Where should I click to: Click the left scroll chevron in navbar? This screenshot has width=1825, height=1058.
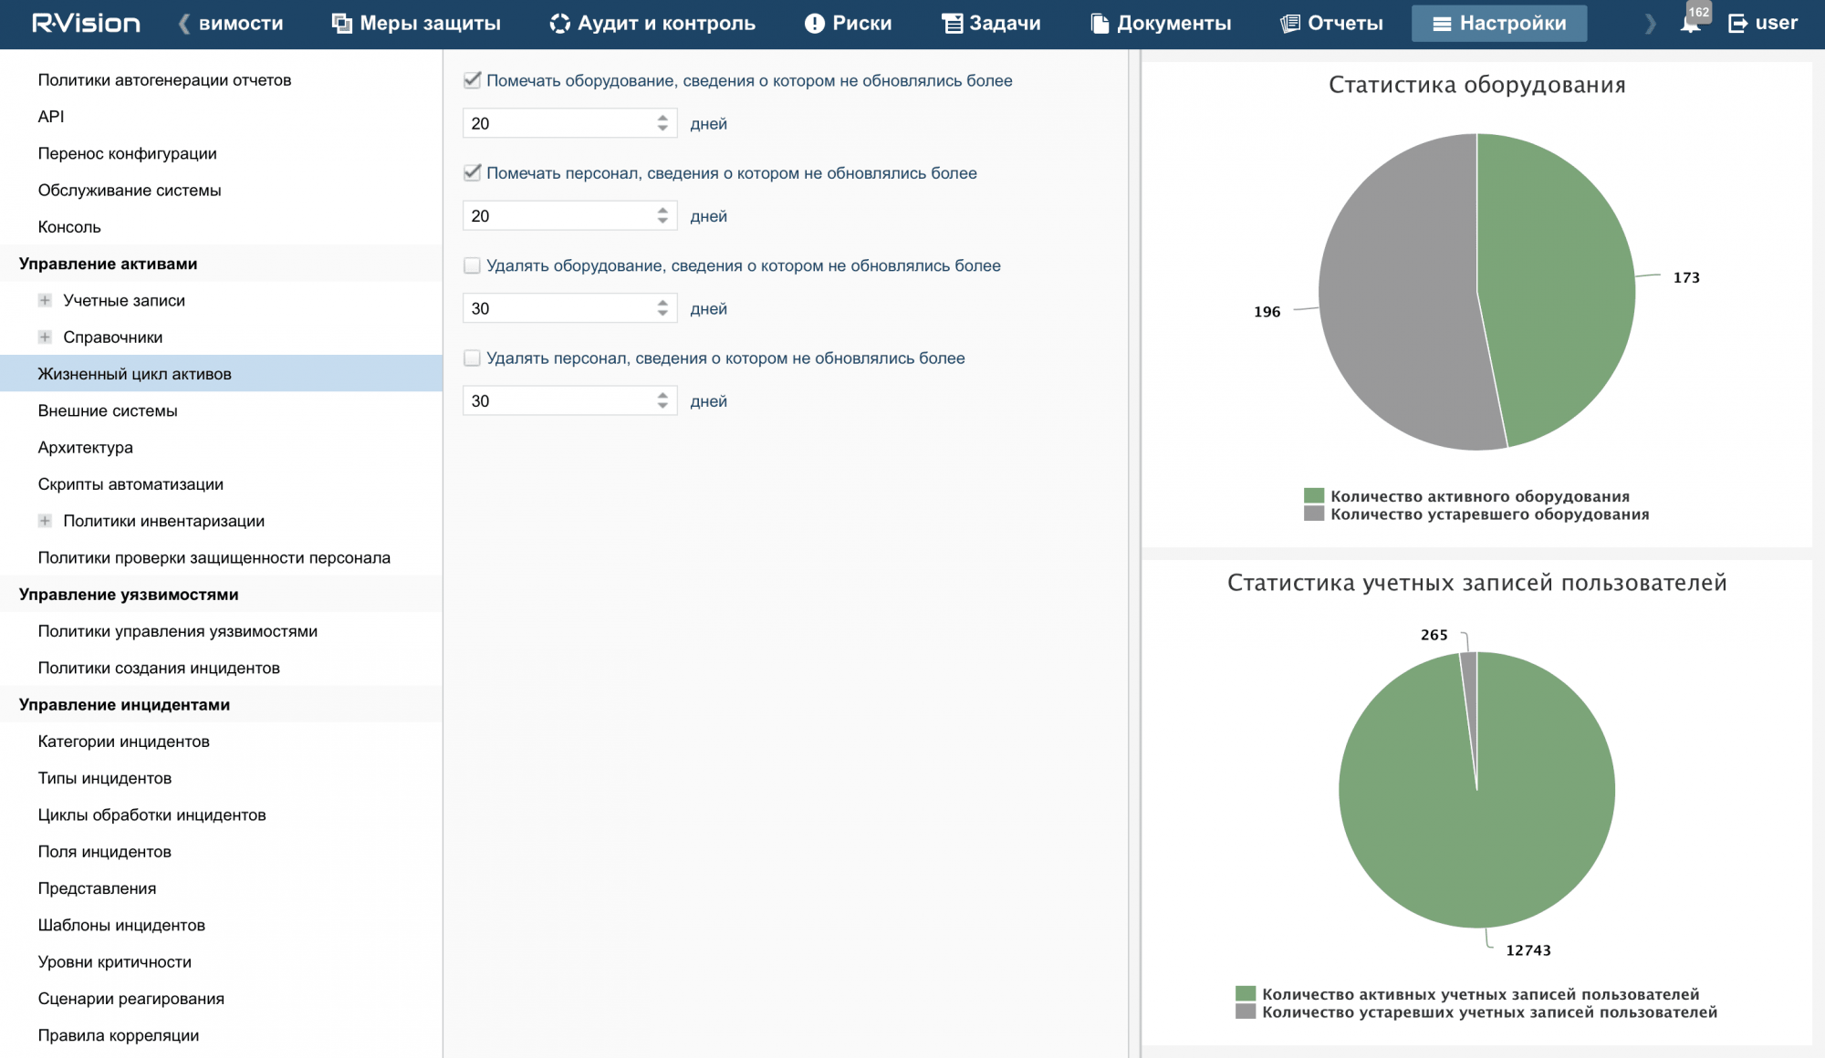(x=183, y=24)
